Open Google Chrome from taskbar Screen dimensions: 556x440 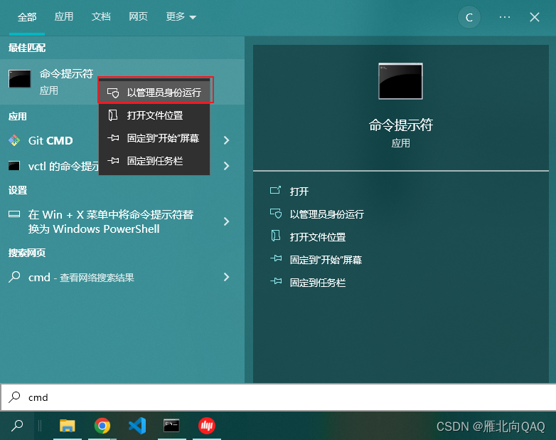tap(102, 426)
